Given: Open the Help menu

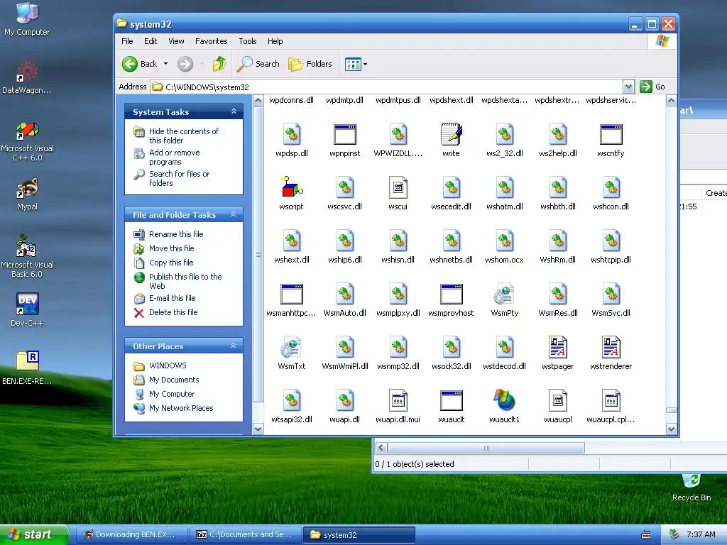Looking at the screenshot, I should [275, 41].
